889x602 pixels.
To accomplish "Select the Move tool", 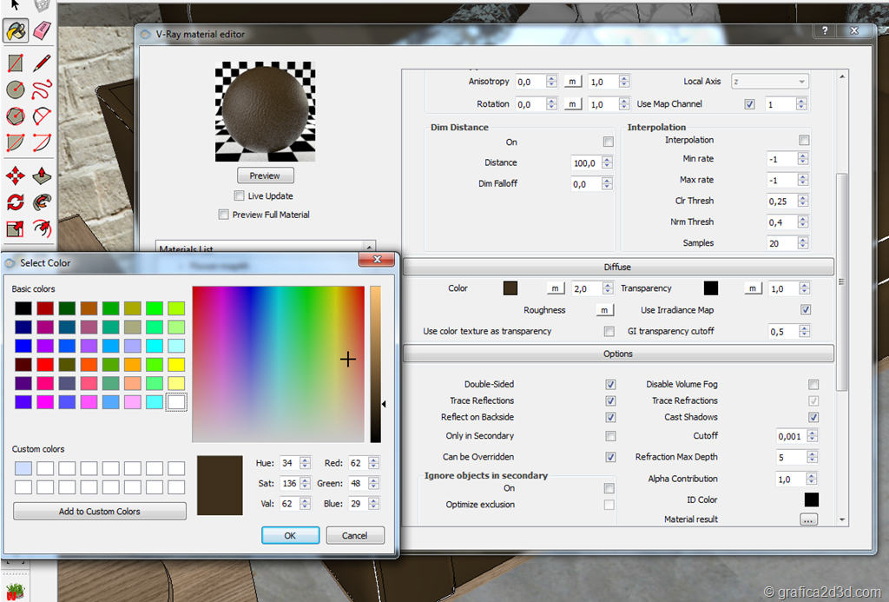I will (x=15, y=176).
